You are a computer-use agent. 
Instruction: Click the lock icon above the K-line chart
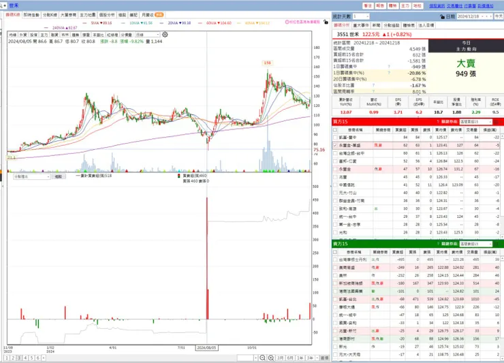pyautogui.click(x=326, y=22)
